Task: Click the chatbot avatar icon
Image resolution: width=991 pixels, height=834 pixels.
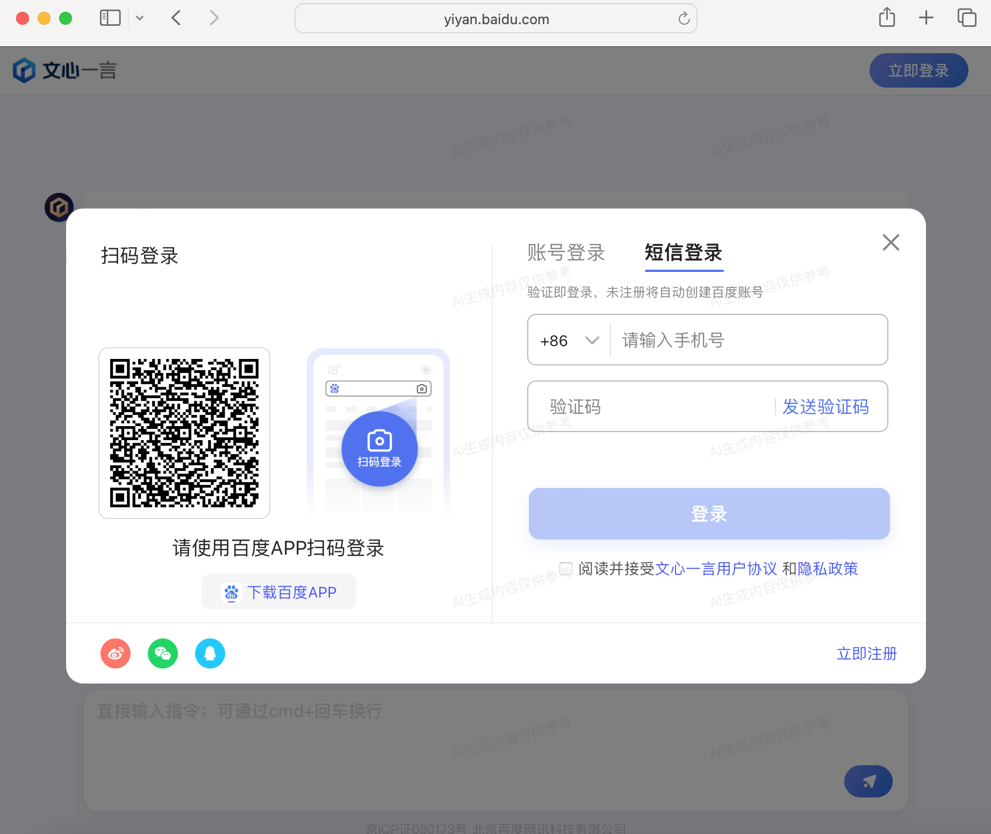Action: 59,207
